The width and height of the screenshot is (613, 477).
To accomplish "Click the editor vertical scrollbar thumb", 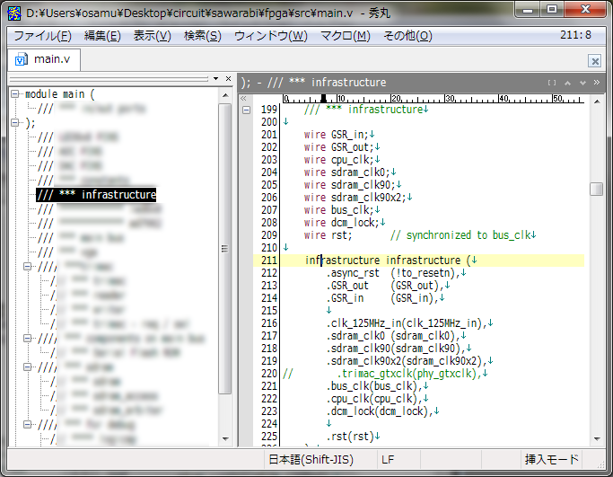I will point(596,190).
